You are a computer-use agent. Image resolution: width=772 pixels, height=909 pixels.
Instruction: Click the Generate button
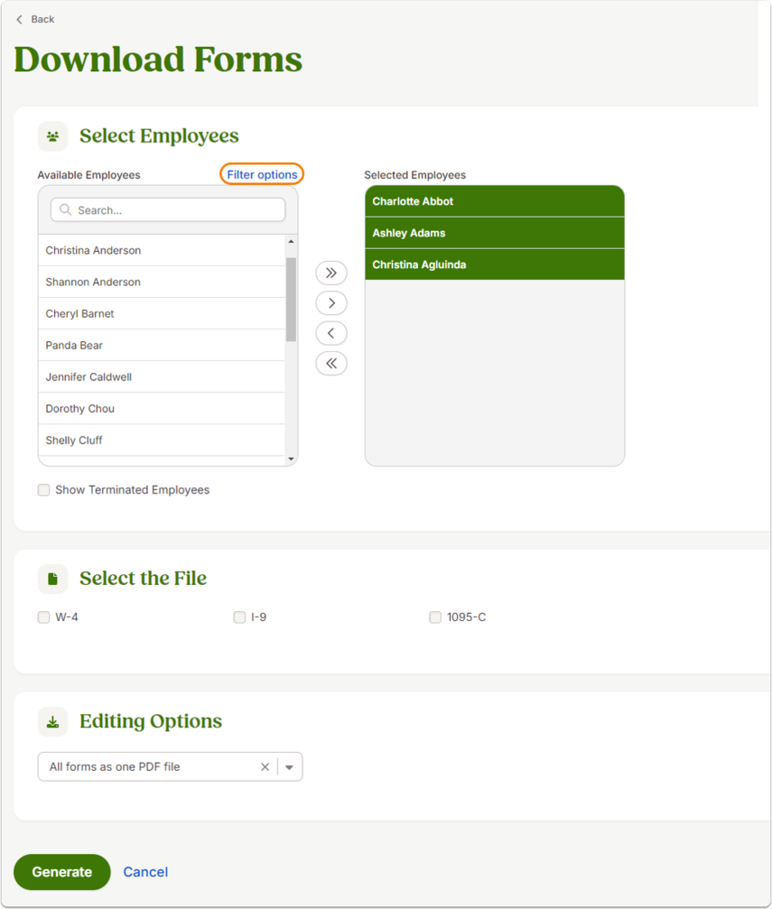tap(62, 872)
